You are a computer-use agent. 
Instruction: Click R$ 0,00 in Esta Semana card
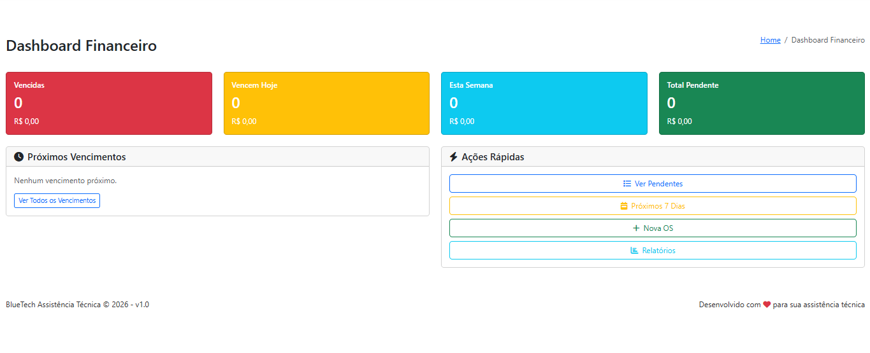(461, 121)
